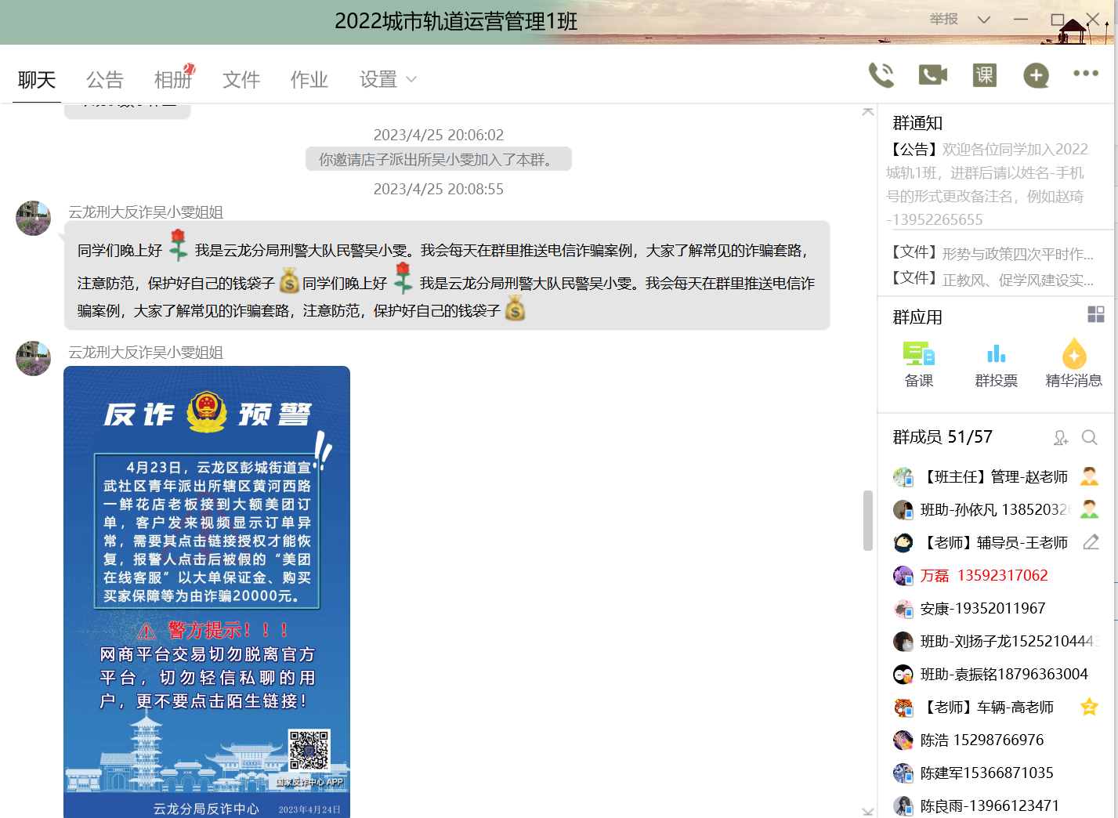
Task: Switch to the 公告 tab
Action: pos(105,80)
